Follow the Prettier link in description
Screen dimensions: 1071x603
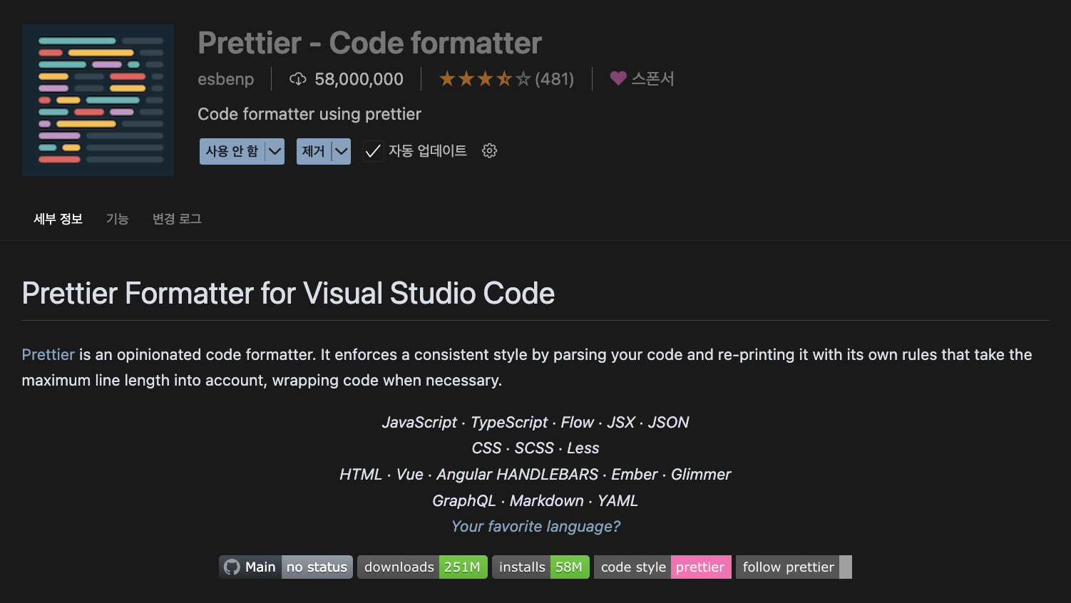[x=48, y=354]
